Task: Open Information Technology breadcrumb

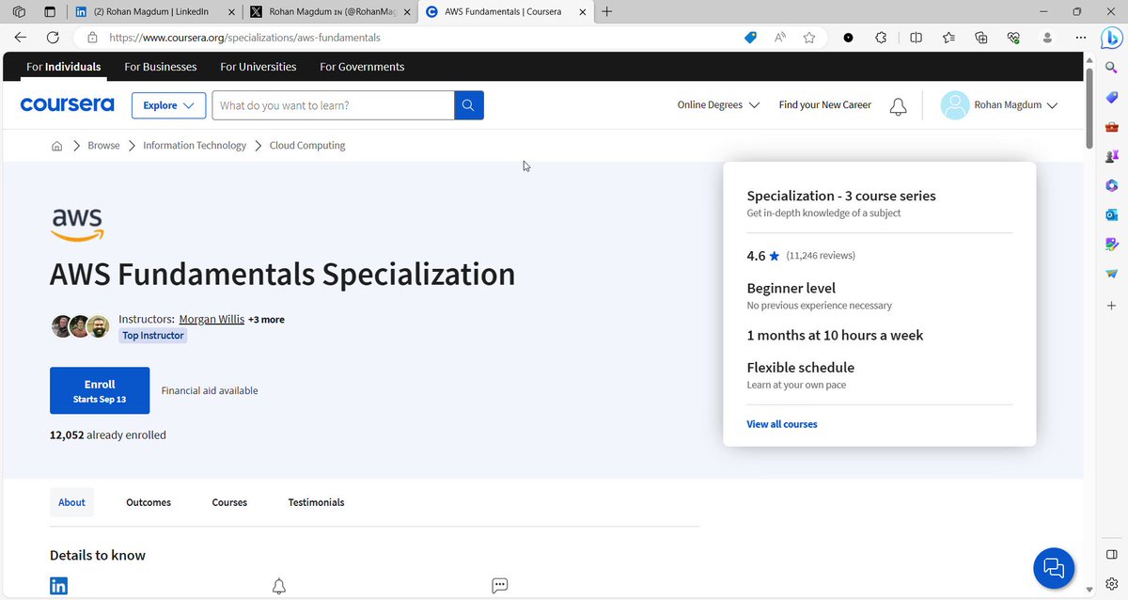Action: 195,146
